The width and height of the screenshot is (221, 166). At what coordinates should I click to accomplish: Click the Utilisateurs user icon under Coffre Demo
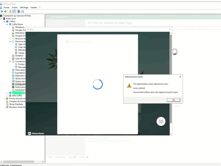click(x=13, y=27)
